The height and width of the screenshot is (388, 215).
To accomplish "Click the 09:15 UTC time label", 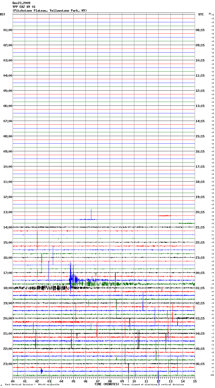I will pyautogui.click(x=200, y=45).
